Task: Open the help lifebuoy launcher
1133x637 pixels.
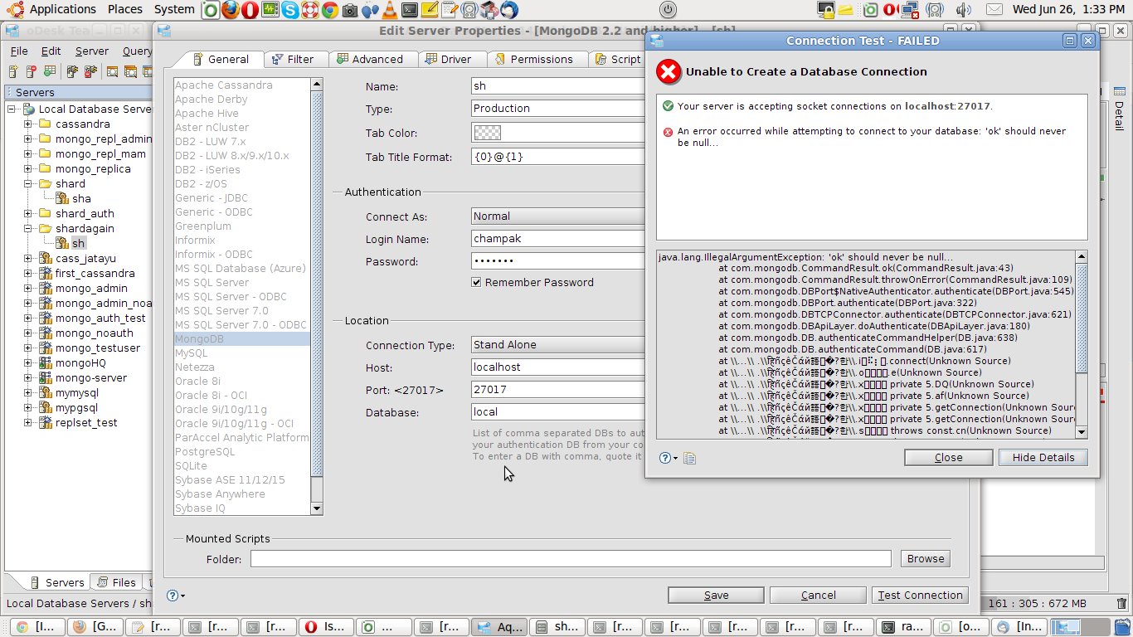Action: coord(310,10)
